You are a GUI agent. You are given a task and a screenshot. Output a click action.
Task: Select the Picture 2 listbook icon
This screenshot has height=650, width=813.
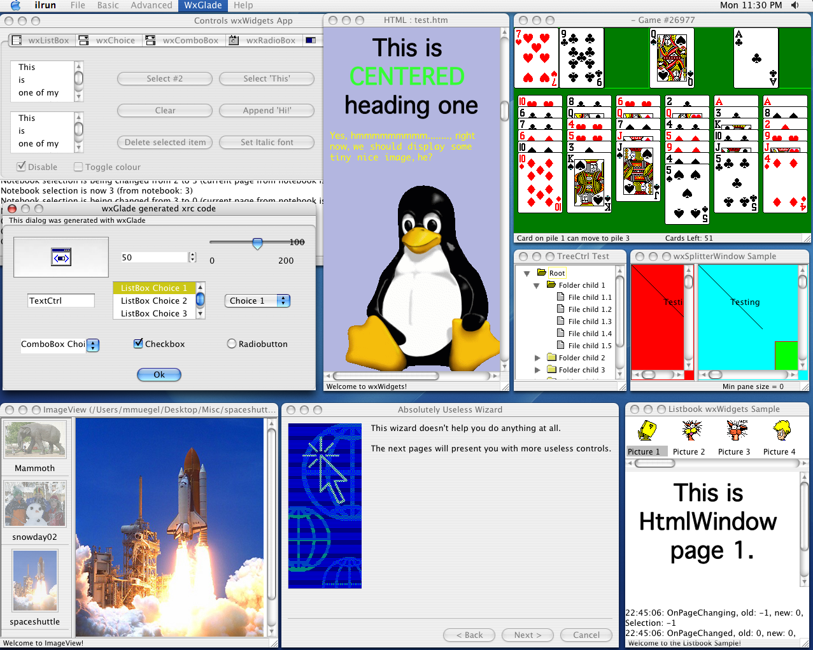691,431
